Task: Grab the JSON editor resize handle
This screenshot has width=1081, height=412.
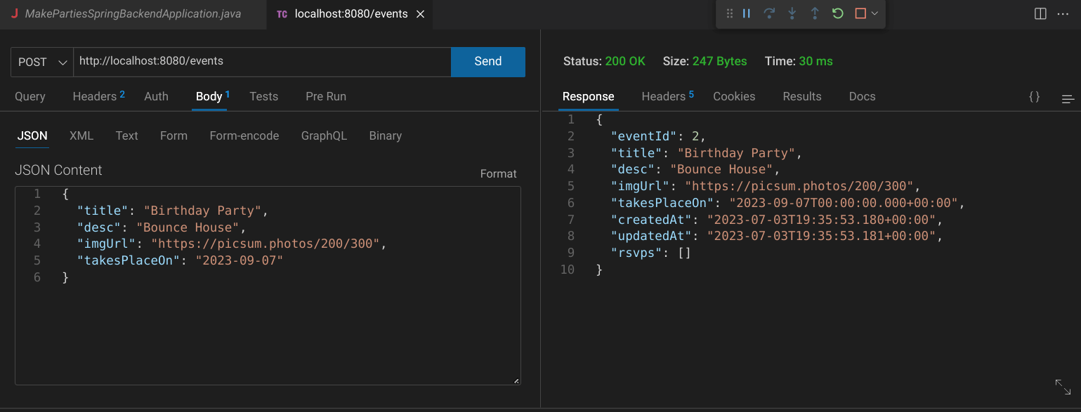Action: [x=516, y=380]
